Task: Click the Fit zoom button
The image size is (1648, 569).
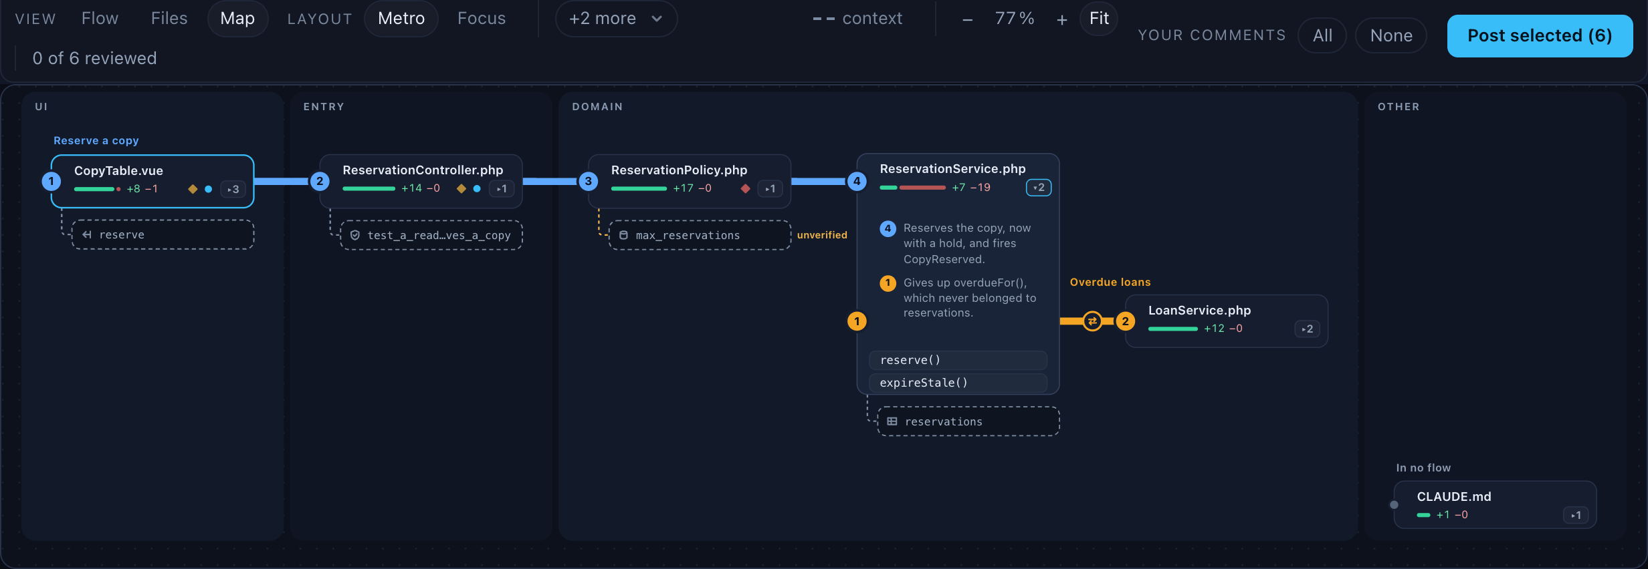Action: (x=1099, y=19)
